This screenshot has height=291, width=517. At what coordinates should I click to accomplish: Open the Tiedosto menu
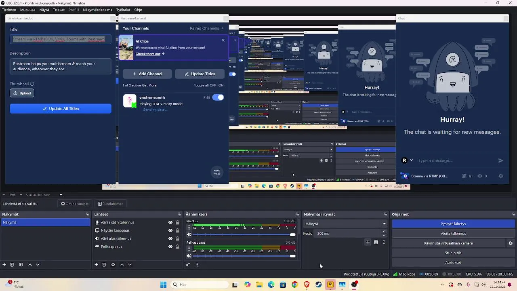coord(9,10)
